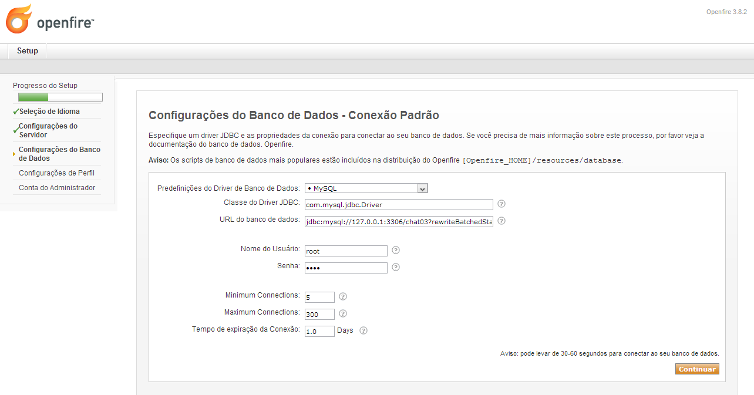This screenshot has height=395, width=754.
Task: Click the Progresso do Setup label
Action: coord(45,86)
